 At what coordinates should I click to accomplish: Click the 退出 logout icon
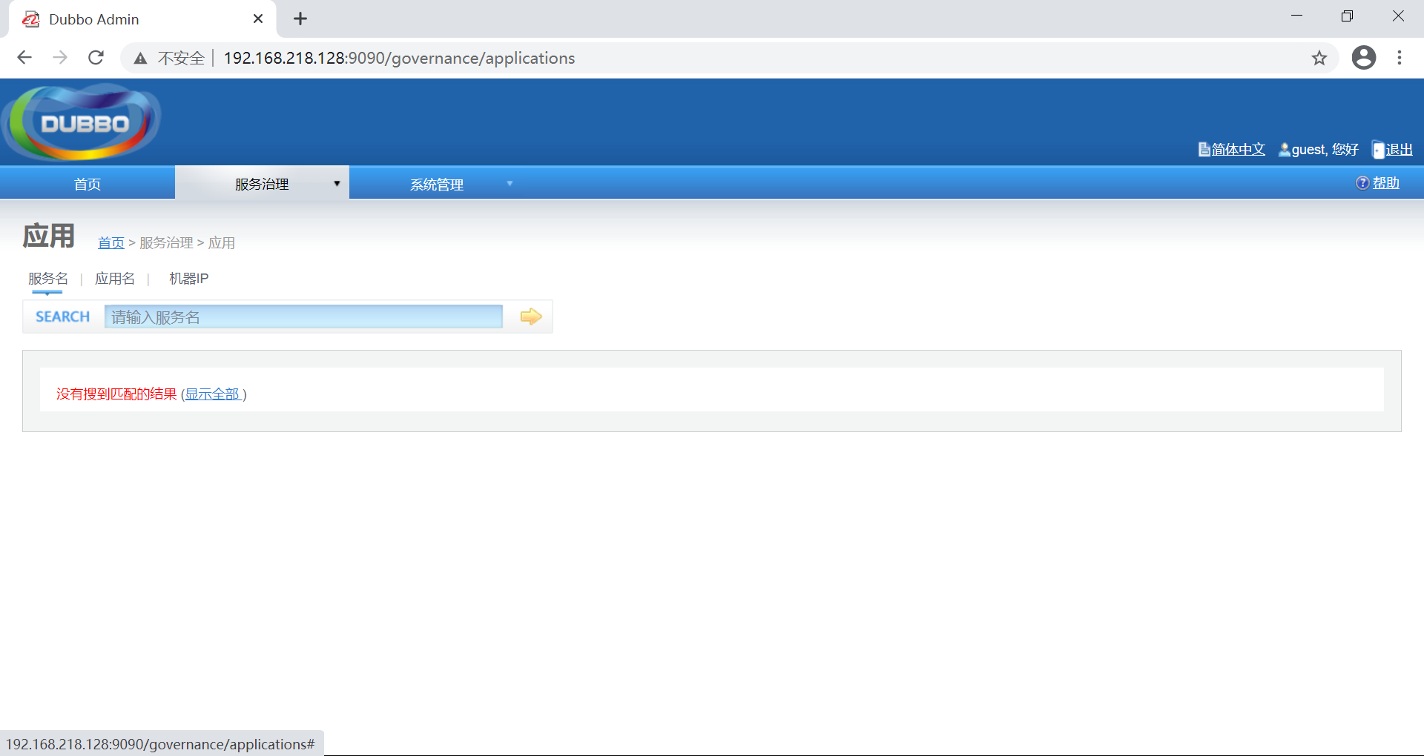[1377, 149]
